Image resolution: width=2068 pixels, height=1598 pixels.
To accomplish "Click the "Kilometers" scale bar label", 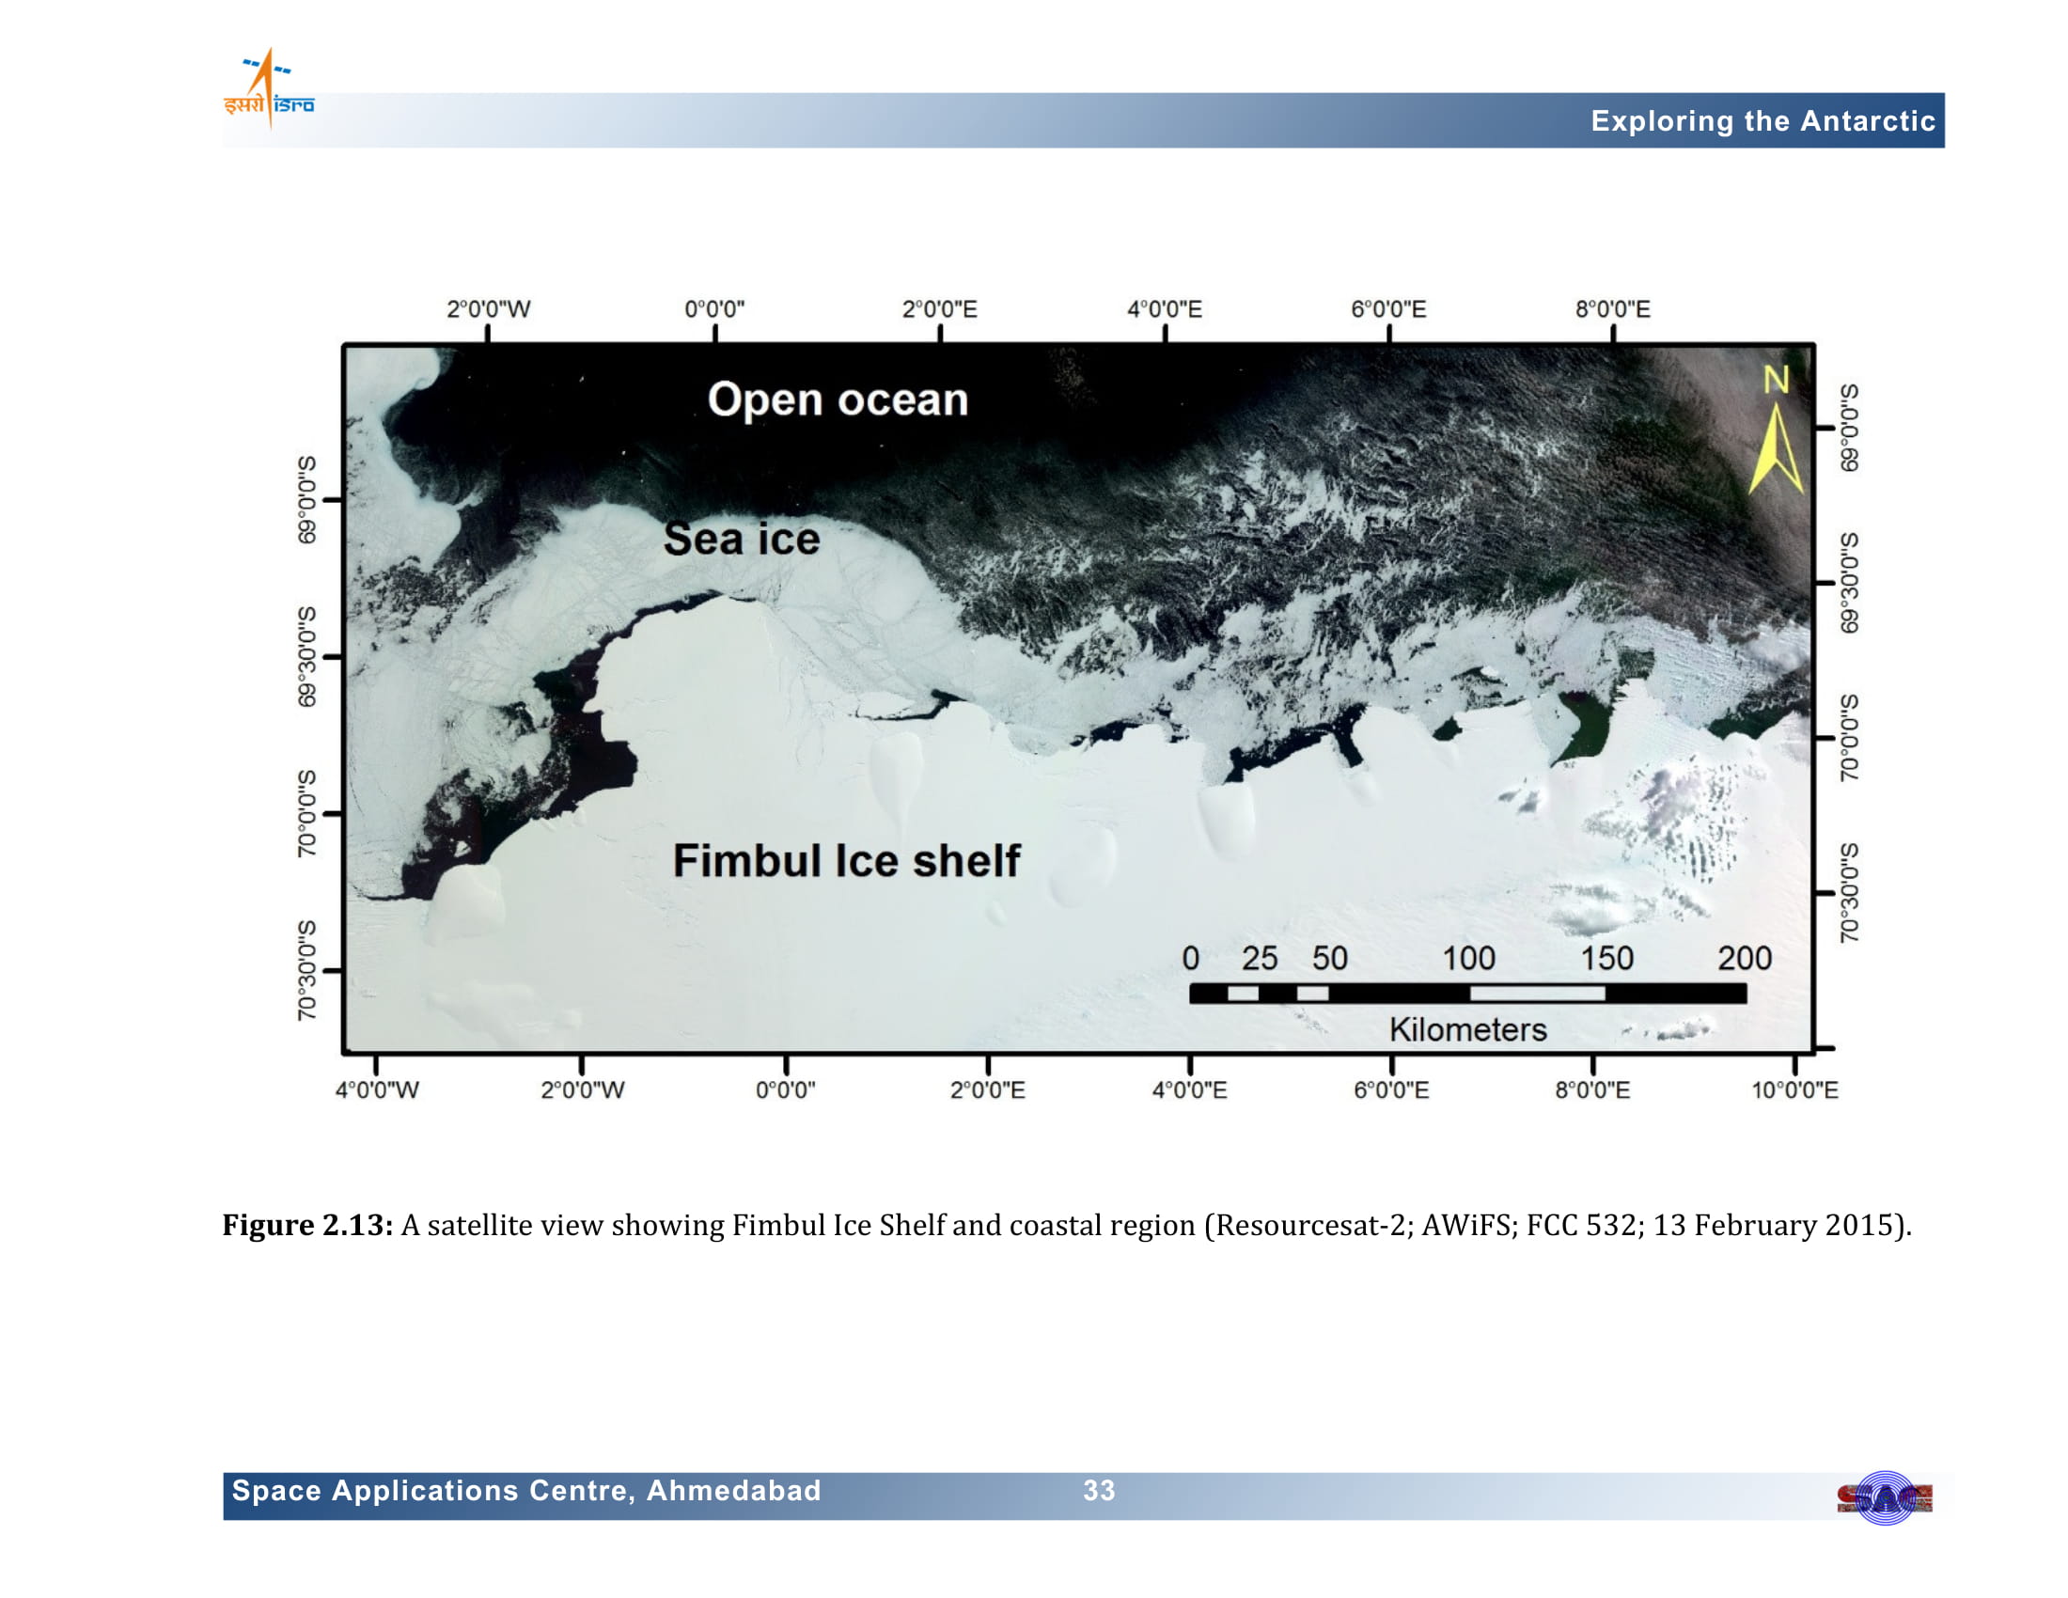I will tap(1467, 1029).
